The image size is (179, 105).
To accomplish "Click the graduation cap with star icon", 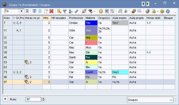I will click(x=90, y=11).
